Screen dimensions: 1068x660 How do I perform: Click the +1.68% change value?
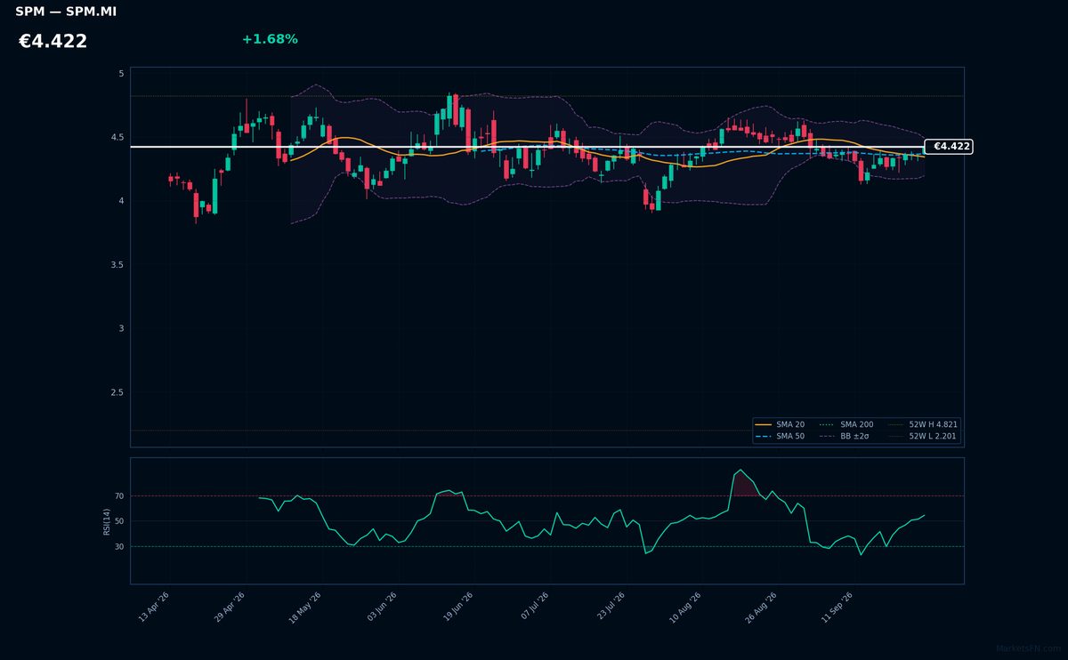tap(270, 39)
